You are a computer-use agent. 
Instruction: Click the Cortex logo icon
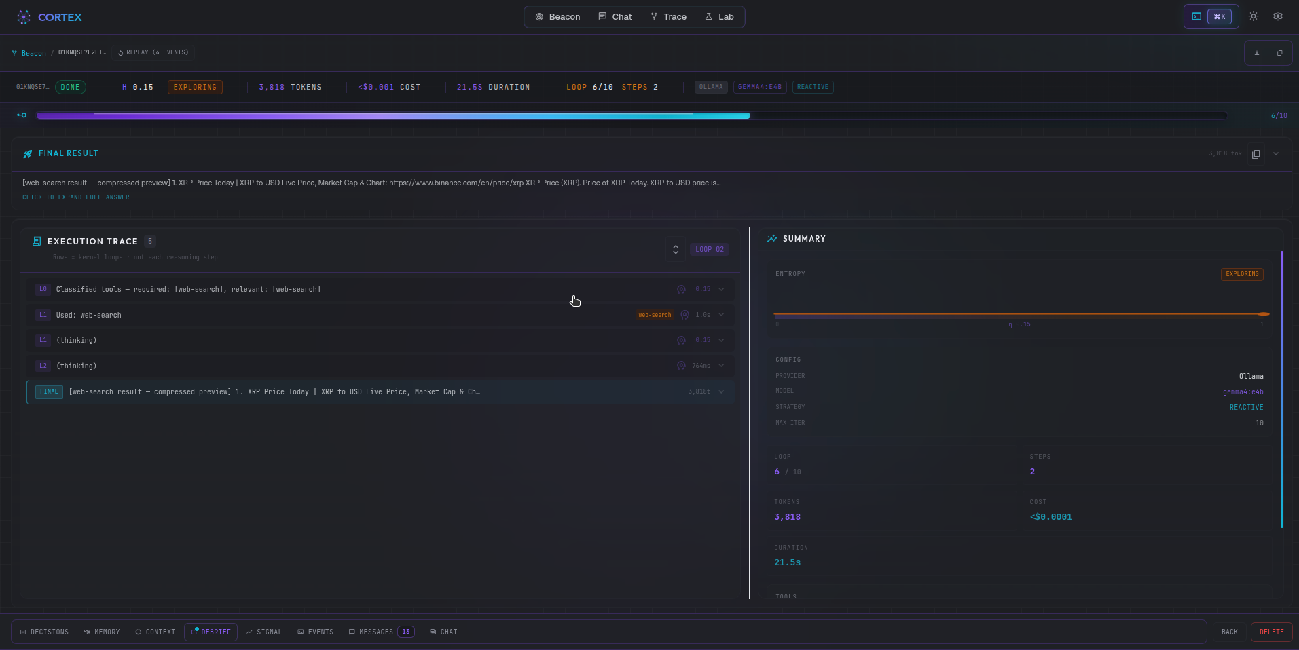coord(23,17)
